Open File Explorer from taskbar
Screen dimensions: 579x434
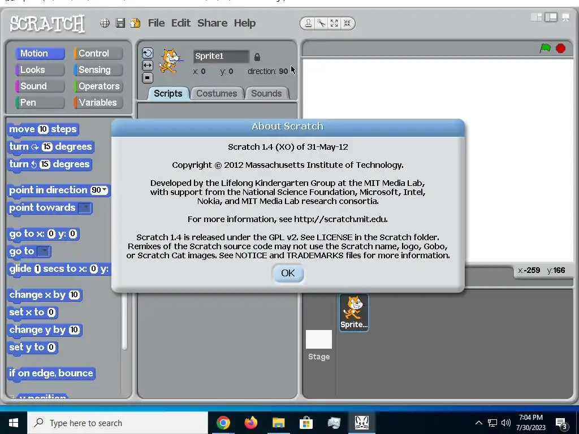coord(278,423)
